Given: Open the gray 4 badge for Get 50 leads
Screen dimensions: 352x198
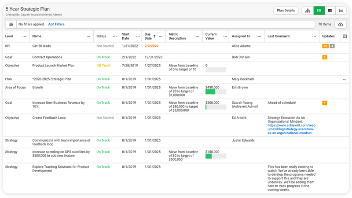Looking at the screenshot, I should click(332, 46).
